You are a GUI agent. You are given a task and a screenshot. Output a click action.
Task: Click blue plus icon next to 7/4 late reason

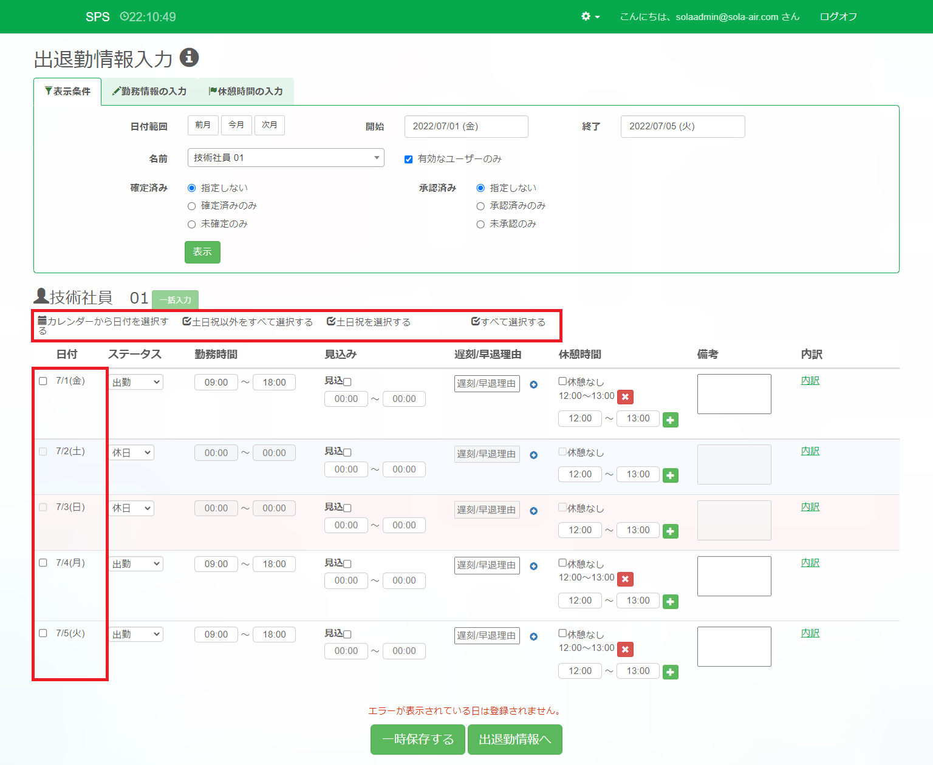point(533,566)
